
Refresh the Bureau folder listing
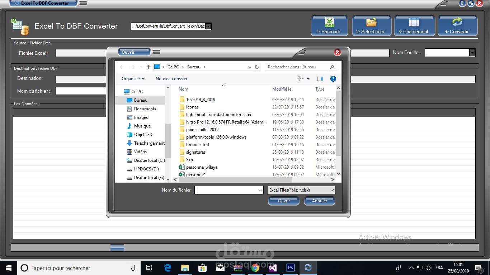tap(257, 67)
